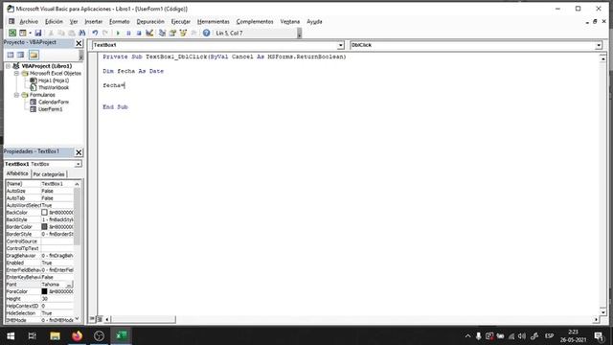Viewport: 613px width, 345px height.
Task: Insert UserForm toolbar icon
Action: (x=23, y=34)
